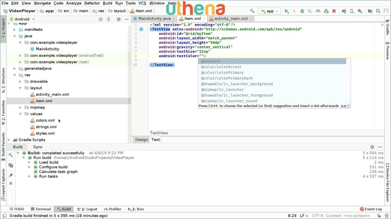391x219 pixels.
Task: Click the build hammer icon in Build panel sidebar
Action: [x=11, y=155]
